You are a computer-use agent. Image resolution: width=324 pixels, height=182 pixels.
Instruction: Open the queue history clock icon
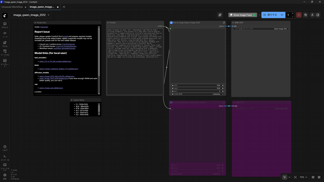pos(305,15)
